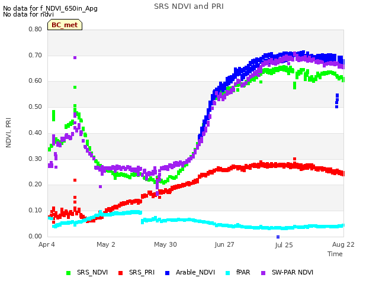Click the Jul 25 x-axis tick label
Image resolution: width=379 pixels, height=284 pixels.
(x=284, y=245)
